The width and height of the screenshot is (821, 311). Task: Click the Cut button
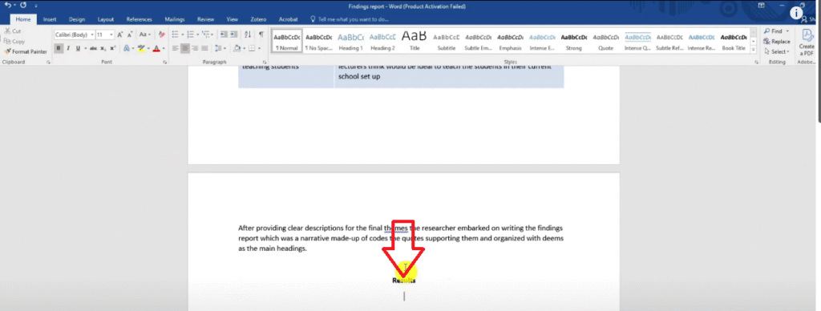pos(13,31)
